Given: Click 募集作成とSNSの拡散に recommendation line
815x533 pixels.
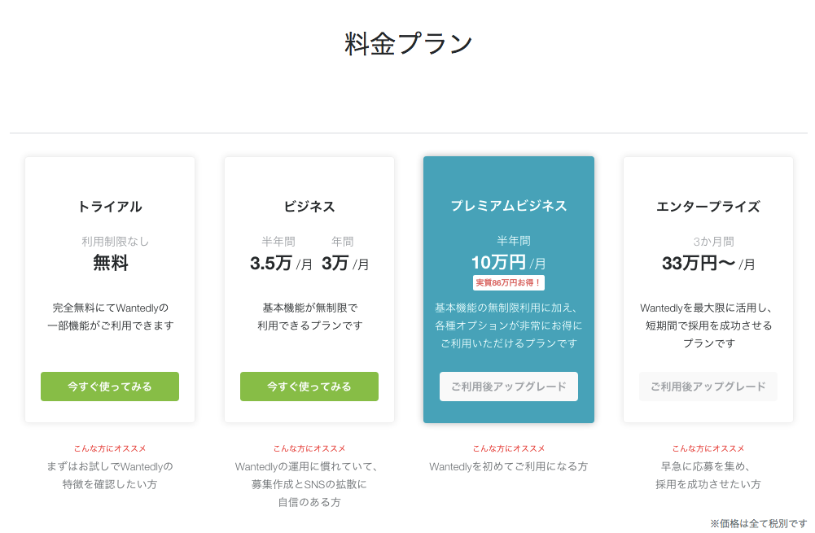Looking at the screenshot, I should click(x=309, y=484).
